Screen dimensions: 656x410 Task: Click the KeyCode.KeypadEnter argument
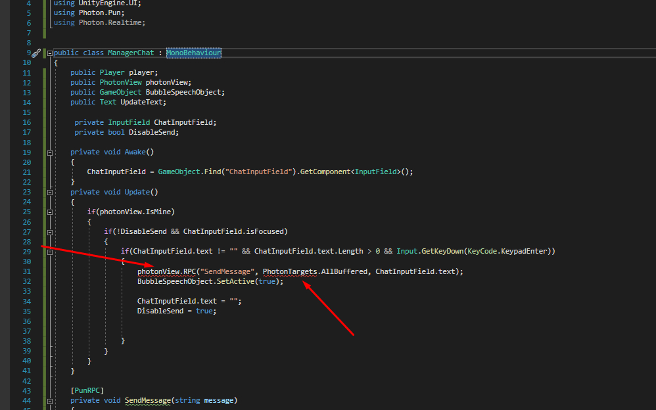pyautogui.click(x=507, y=251)
